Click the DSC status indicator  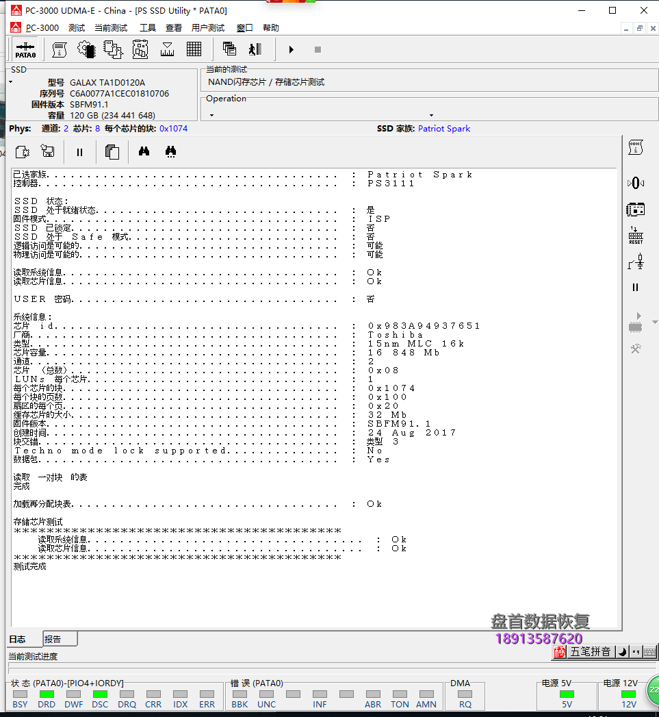click(x=100, y=694)
